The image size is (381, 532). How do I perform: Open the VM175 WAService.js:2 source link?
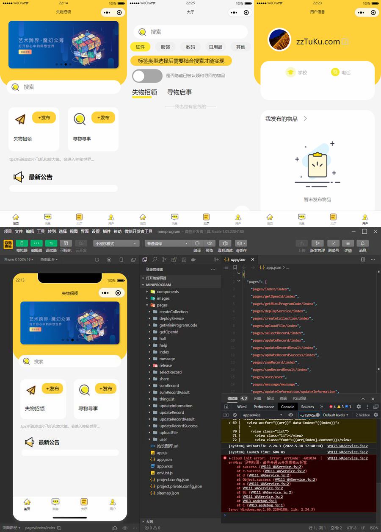(347, 446)
